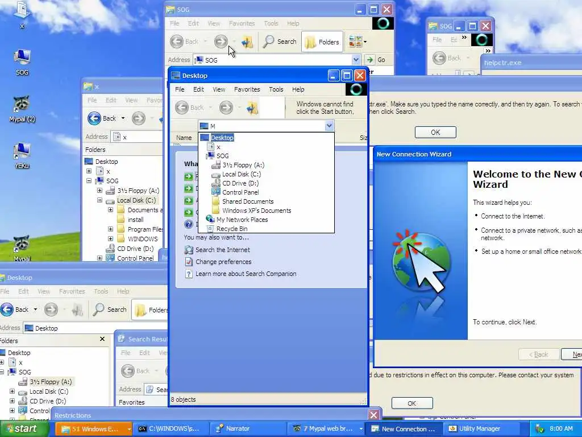This screenshot has height=437, width=582.
Task: Open Help menu in Desktop window
Action: click(x=298, y=89)
